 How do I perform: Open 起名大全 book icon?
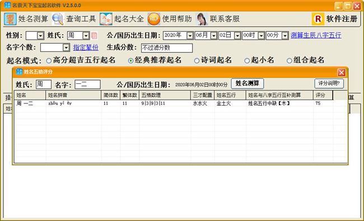click(106, 19)
